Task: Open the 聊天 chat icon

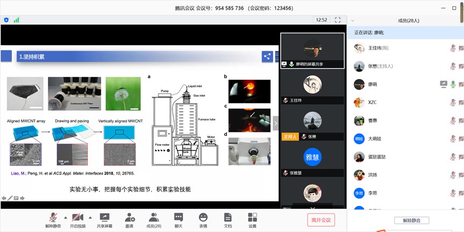Action: pyautogui.click(x=178, y=218)
